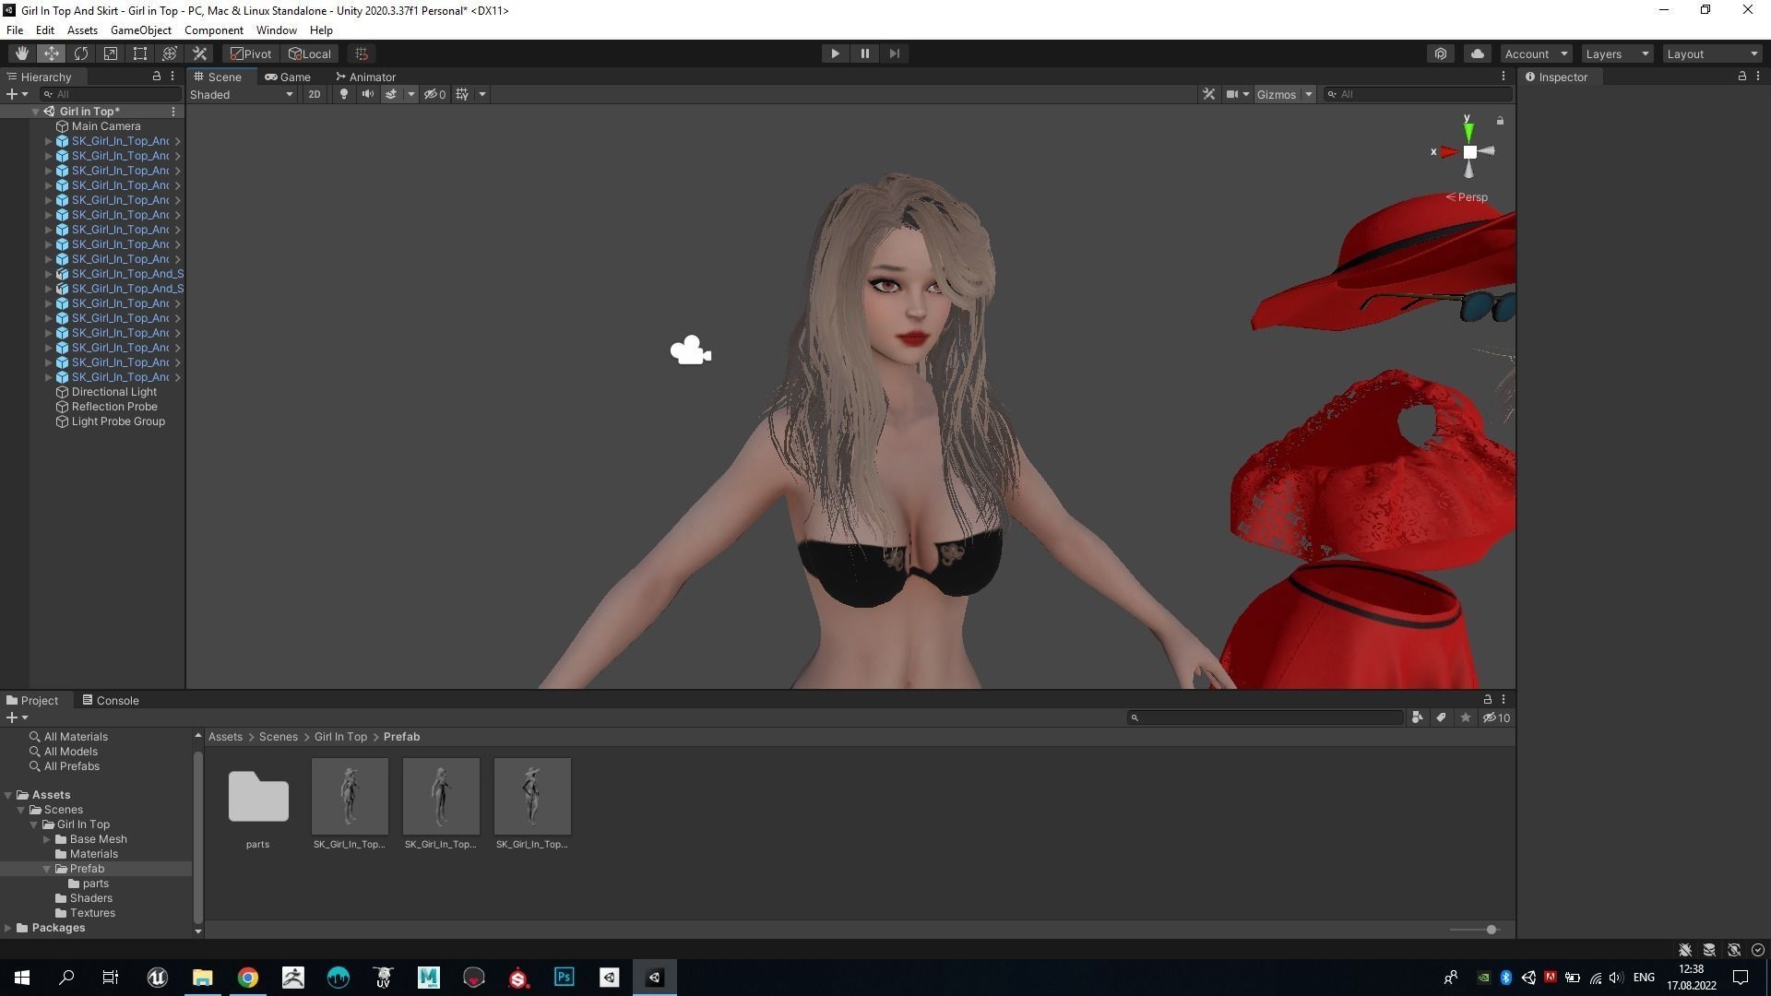
Task: Toggle scene lighting bulb icon
Action: (344, 94)
